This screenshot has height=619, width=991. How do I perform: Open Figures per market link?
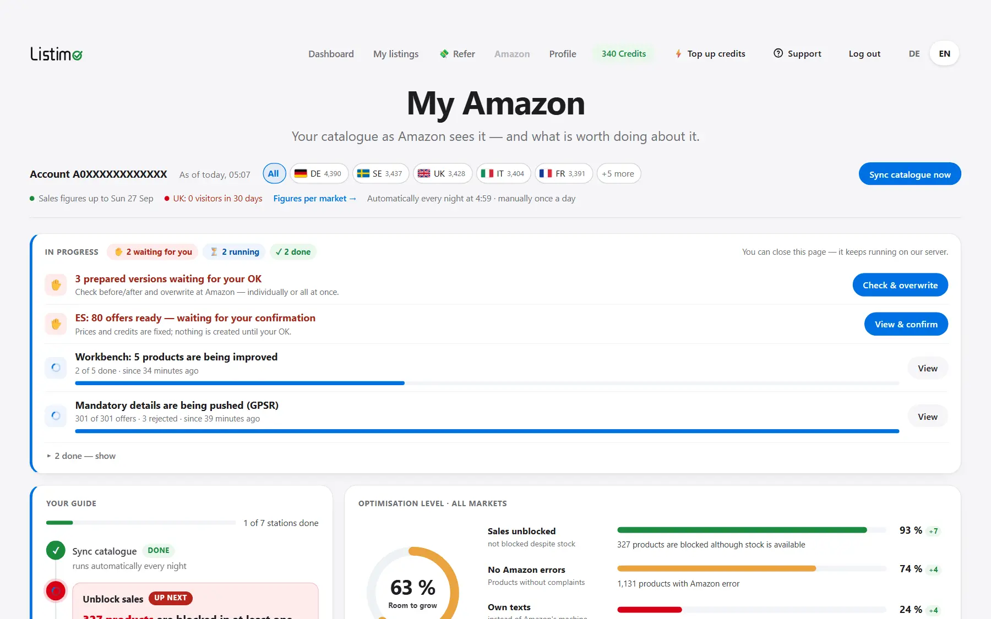click(x=315, y=199)
